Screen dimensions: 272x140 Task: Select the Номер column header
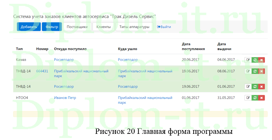(42, 49)
